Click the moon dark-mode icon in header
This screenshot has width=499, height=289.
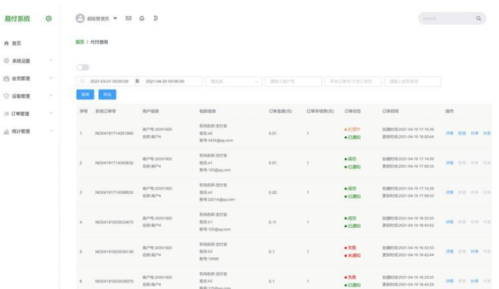(155, 18)
